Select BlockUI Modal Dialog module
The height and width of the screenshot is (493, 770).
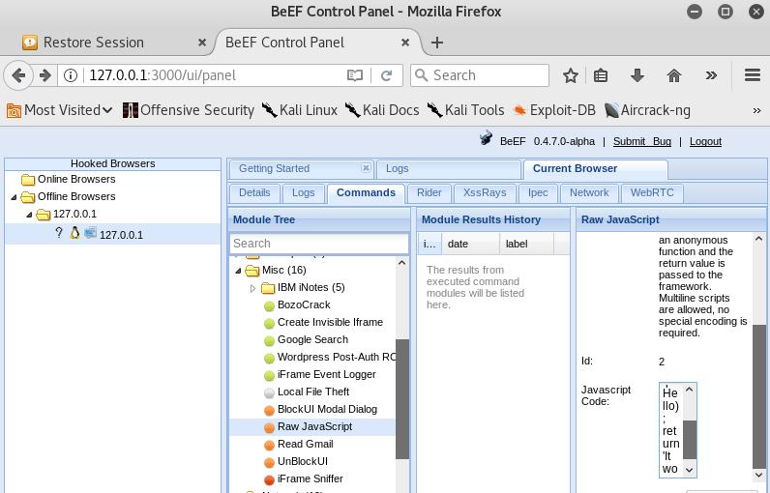pyautogui.click(x=327, y=409)
